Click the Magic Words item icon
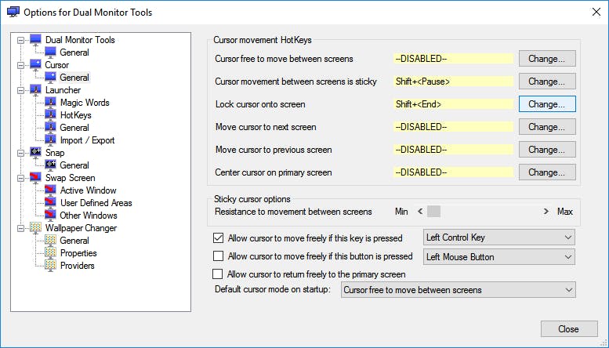This screenshot has height=348, width=609. tap(50, 102)
